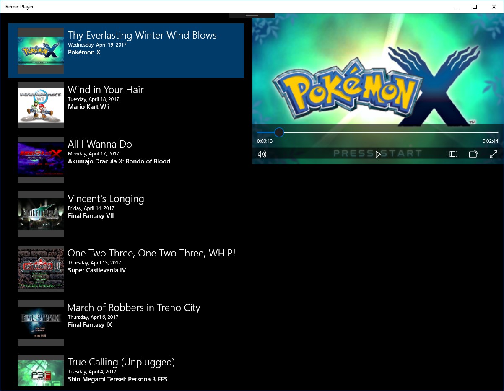Seek to the middle of the progress track

pos(378,132)
